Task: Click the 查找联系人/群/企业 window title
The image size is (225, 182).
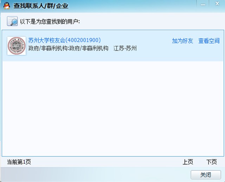Action: tap(41, 6)
